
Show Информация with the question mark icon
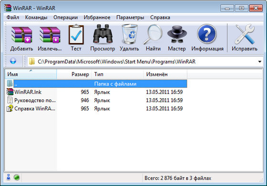(x=207, y=34)
